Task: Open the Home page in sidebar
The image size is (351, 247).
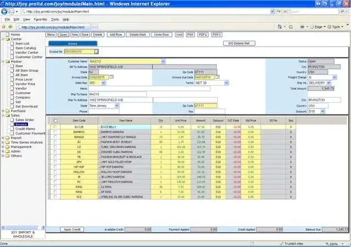Action: pos(15,35)
